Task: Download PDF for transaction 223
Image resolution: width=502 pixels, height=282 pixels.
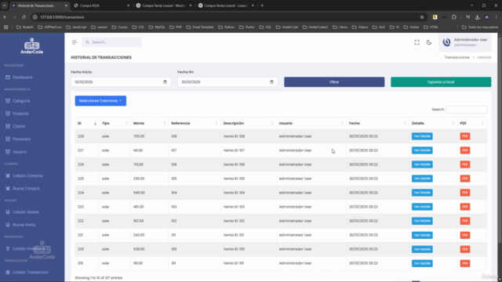Action: click(465, 207)
